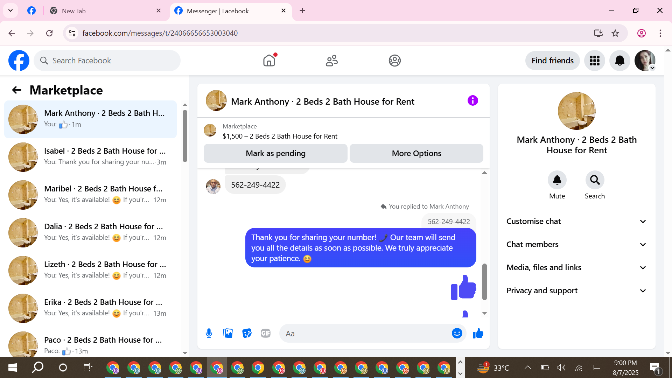Click the 562-249-4422 message bubble

(x=255, y=185)
